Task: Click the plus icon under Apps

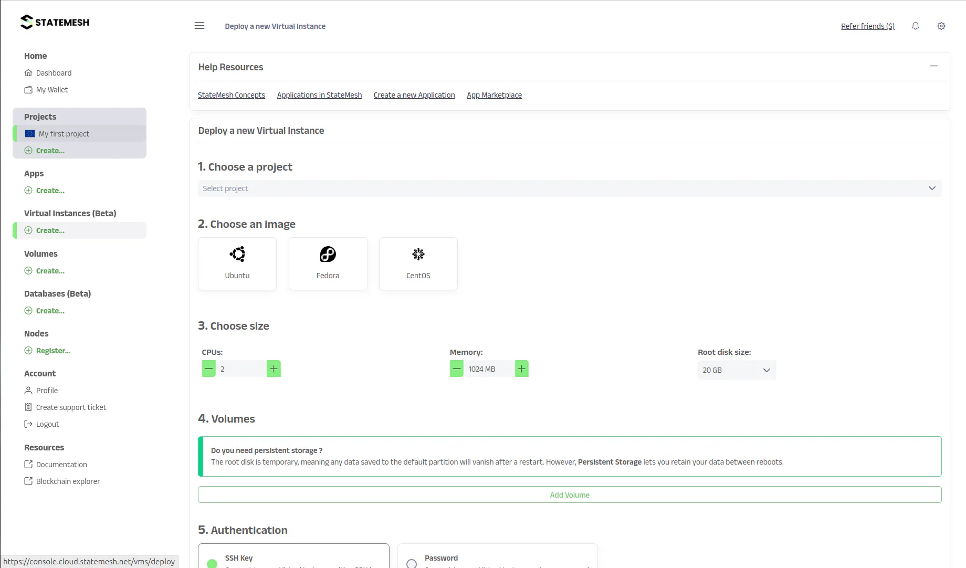Action: pyautogui.click(x=28, y=191)
